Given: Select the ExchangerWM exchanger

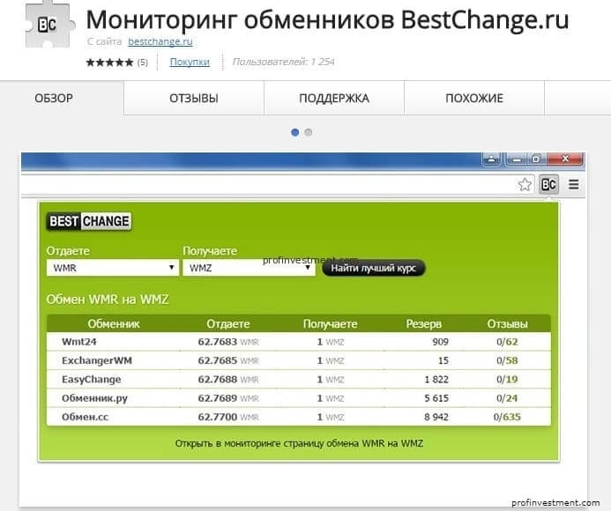Looking at the screenshot, I should pyautogui.click(x=97, y=360).
